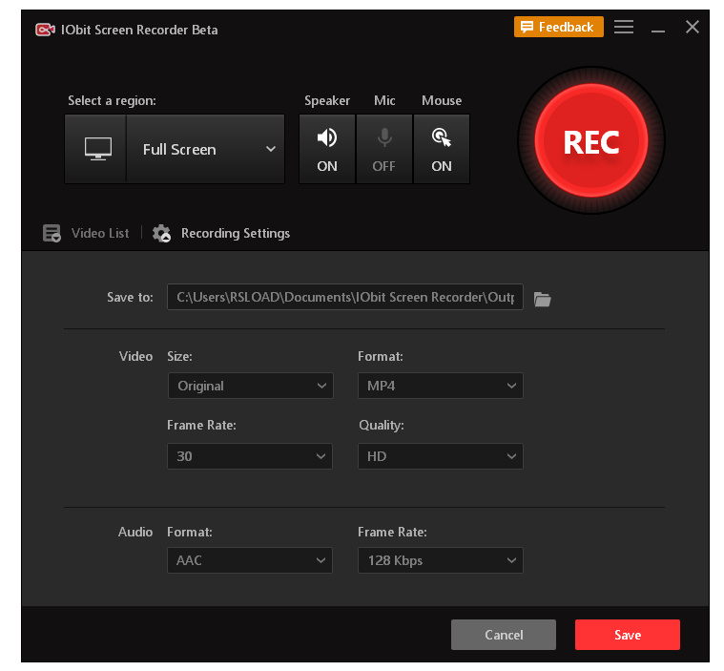Toggle Mouse cursor capture
This screenshot has width=724, height=671.
(x=442, y=149)
